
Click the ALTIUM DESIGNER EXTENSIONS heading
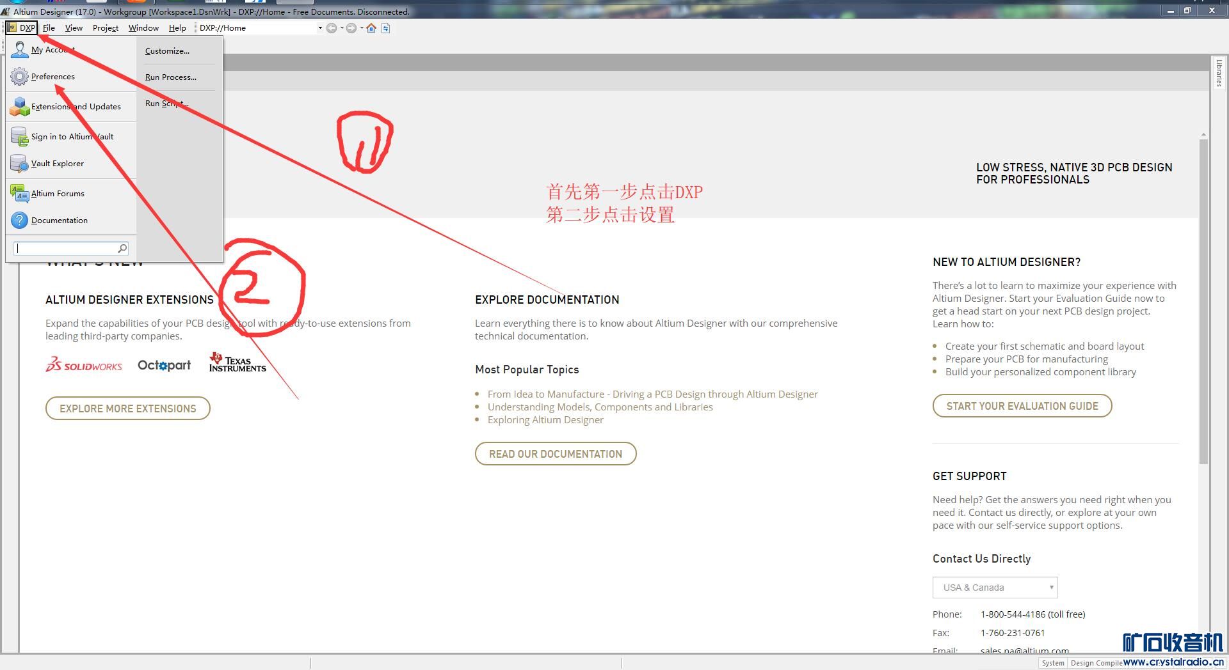[129, 300]
